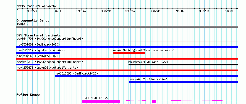Image resolution: width=246 pixels, height=104 pixels.
Task: Click the nsv5869324 black variant bar
Action: pyautogui.click(x=183, y=65)
